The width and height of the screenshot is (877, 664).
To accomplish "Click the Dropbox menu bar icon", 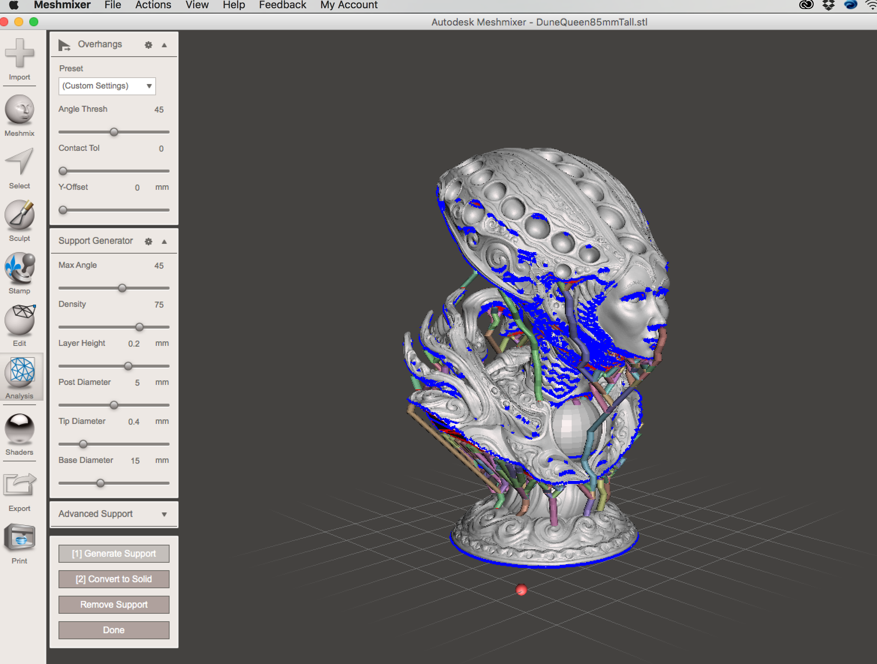I will (829, 5).
